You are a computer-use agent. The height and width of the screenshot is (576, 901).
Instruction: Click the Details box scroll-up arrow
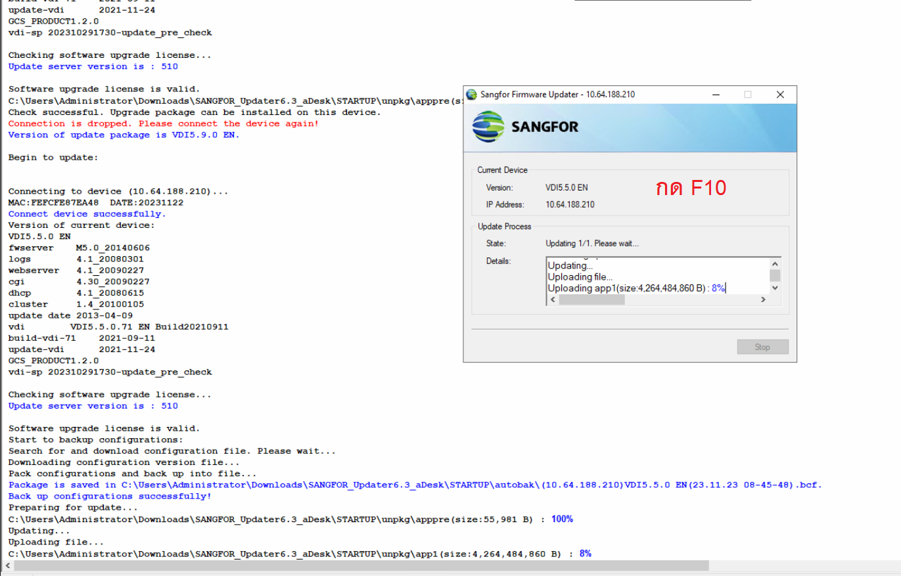click(775, 263)
